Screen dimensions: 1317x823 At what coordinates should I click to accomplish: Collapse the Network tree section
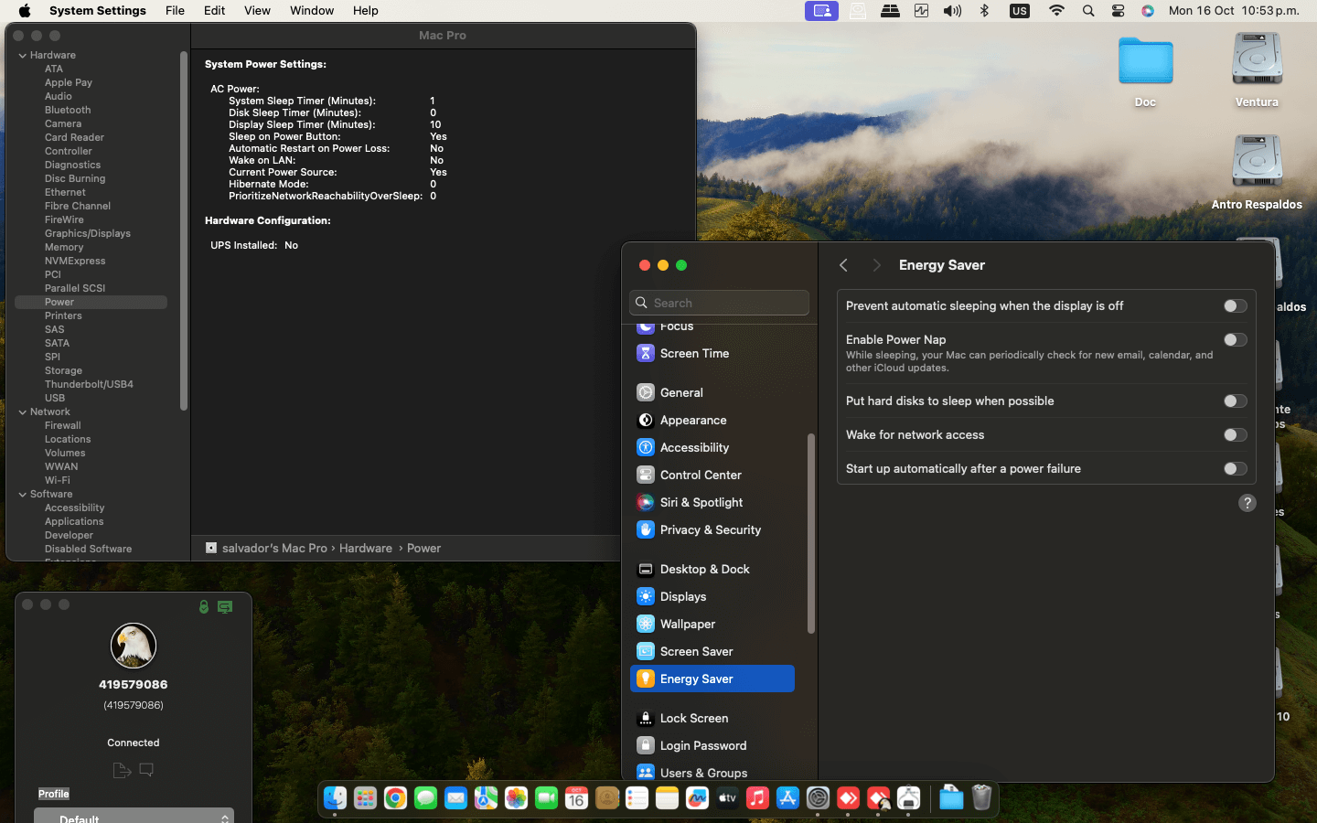click(23, 412)
